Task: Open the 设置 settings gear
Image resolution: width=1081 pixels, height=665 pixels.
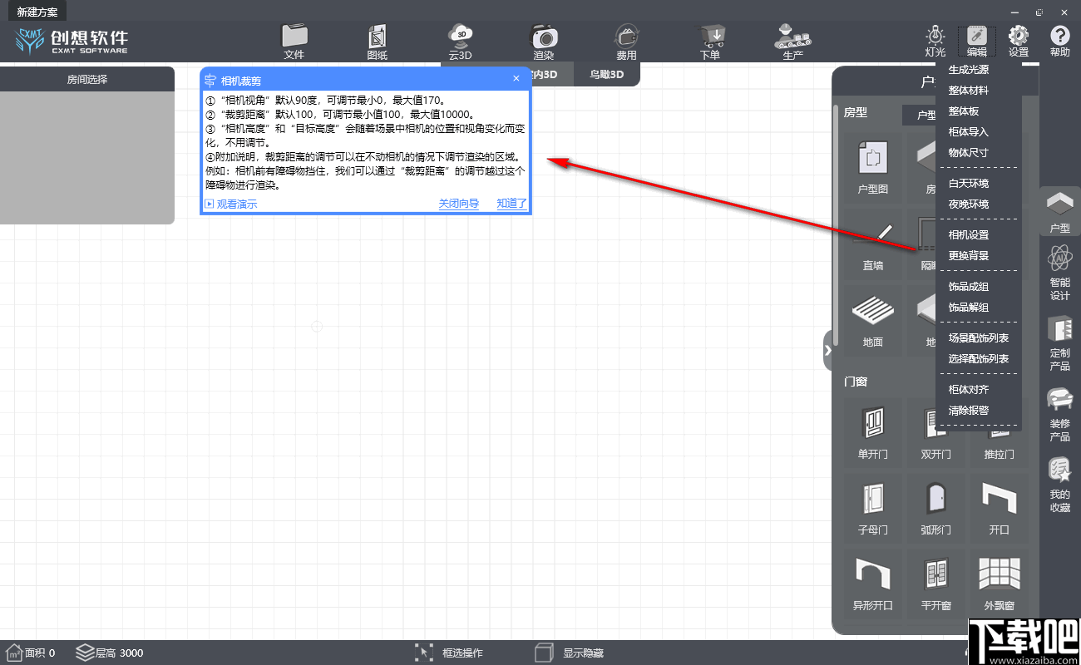Action: (1019, 42)
